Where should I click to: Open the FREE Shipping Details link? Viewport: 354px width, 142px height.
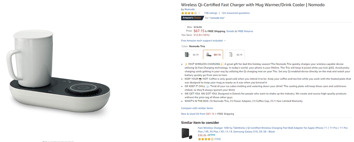click(x=230, y=31)
